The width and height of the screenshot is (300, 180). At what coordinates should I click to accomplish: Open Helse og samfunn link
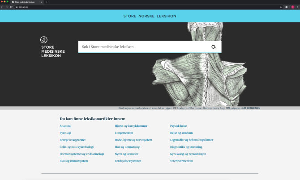click(x=181, y=133)
